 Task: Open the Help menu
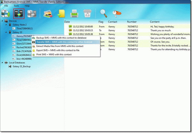[27, 6]
